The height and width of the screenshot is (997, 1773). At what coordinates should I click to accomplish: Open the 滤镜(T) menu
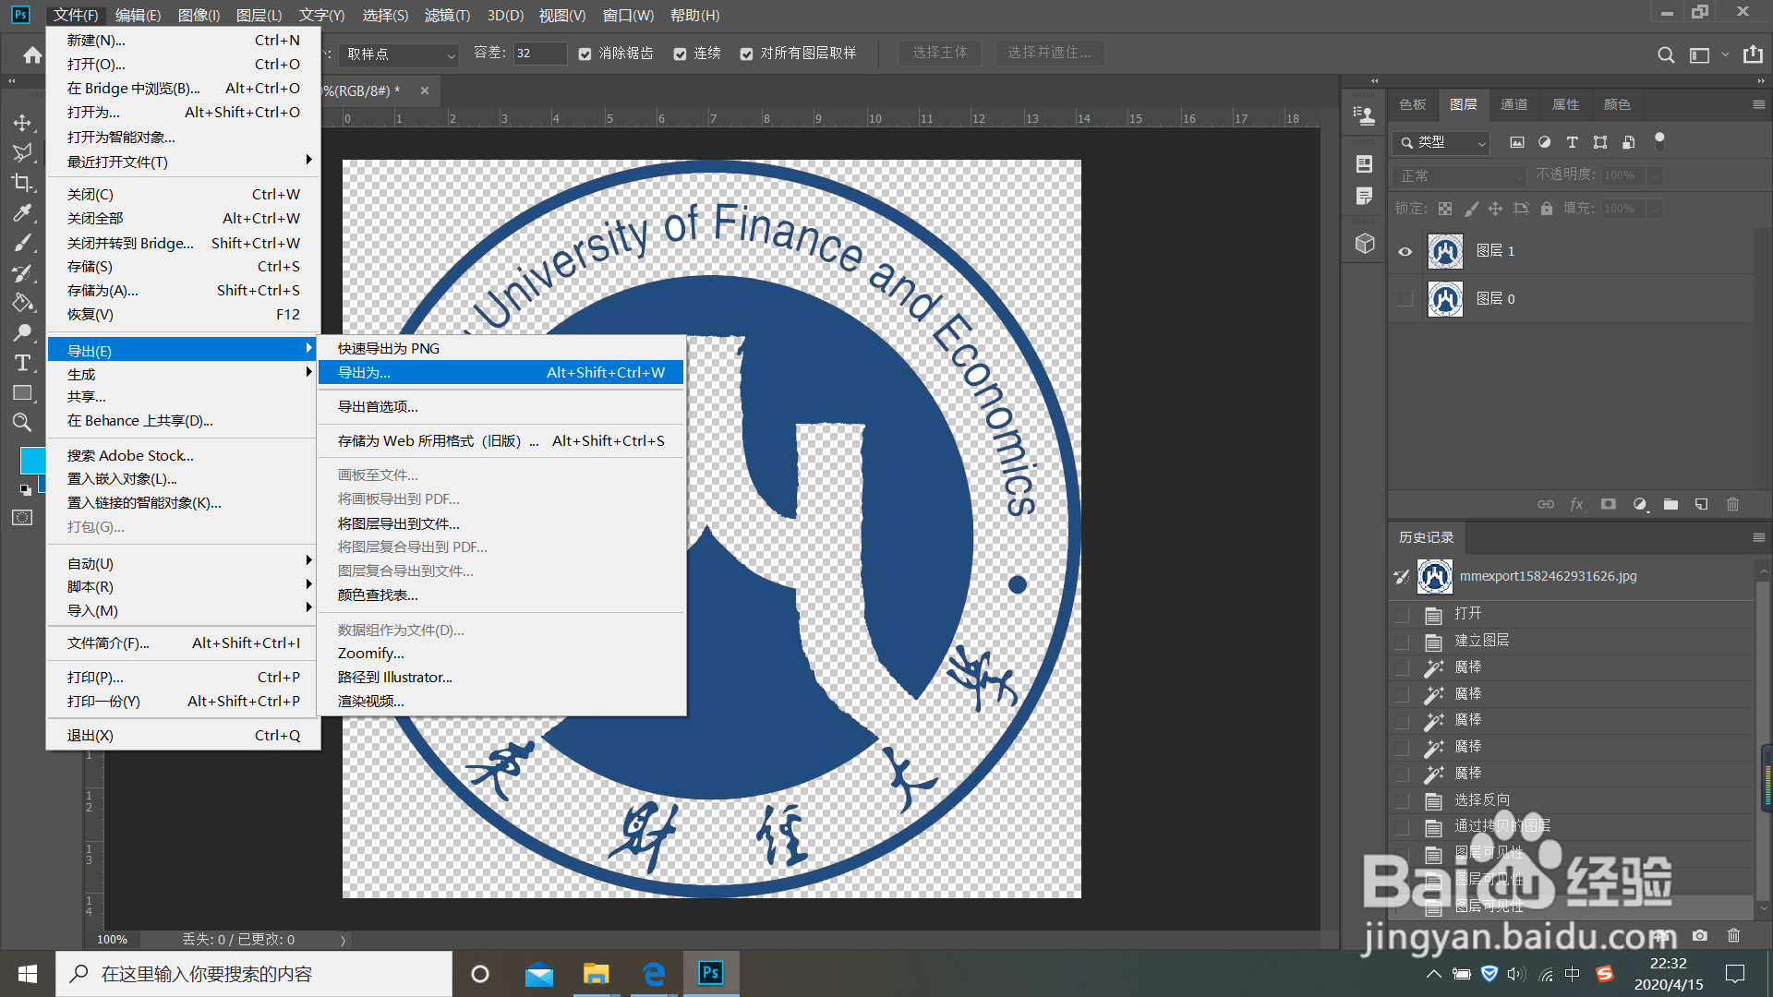pos(447,15)
